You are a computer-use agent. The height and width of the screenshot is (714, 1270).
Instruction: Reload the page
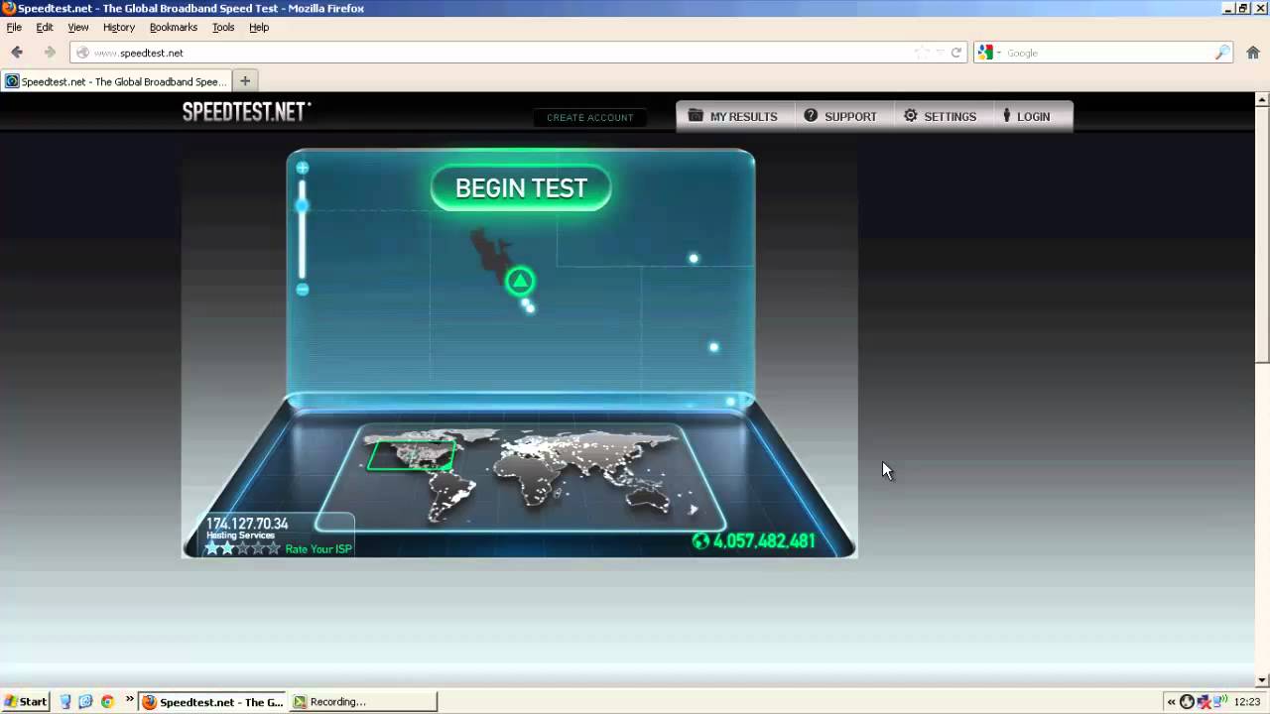tap(956, 53)
